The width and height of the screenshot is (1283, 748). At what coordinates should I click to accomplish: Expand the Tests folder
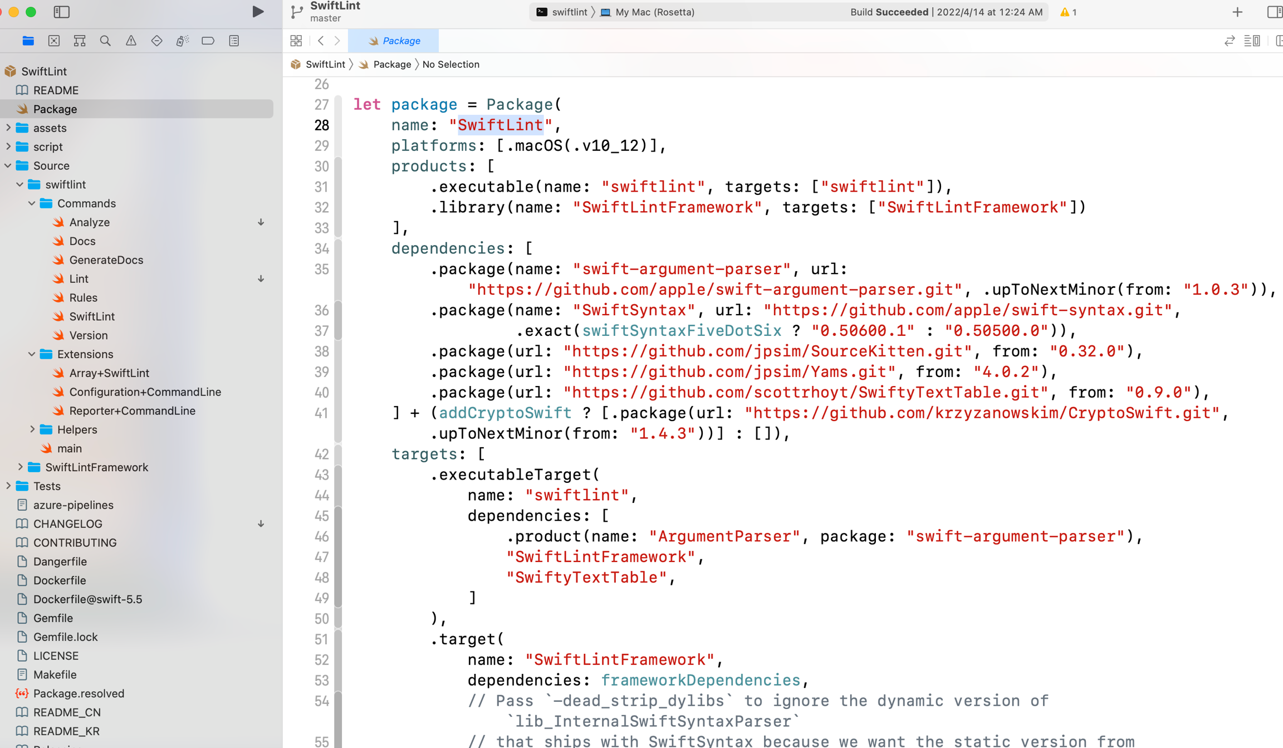point(8,486)
